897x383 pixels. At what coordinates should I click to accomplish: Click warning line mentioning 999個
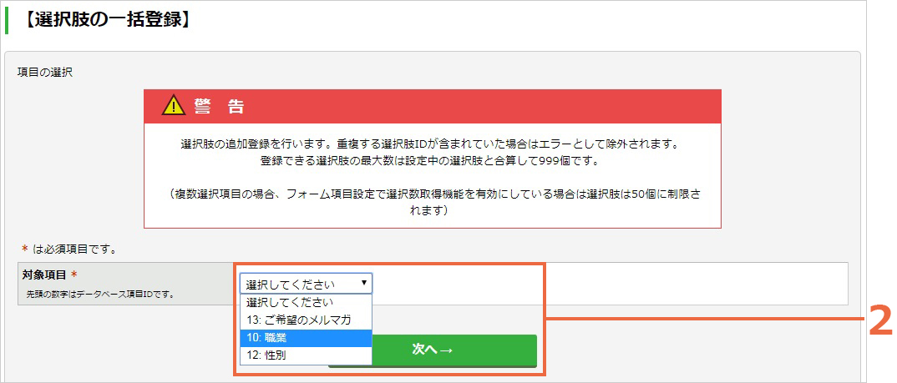click(433, 161)
